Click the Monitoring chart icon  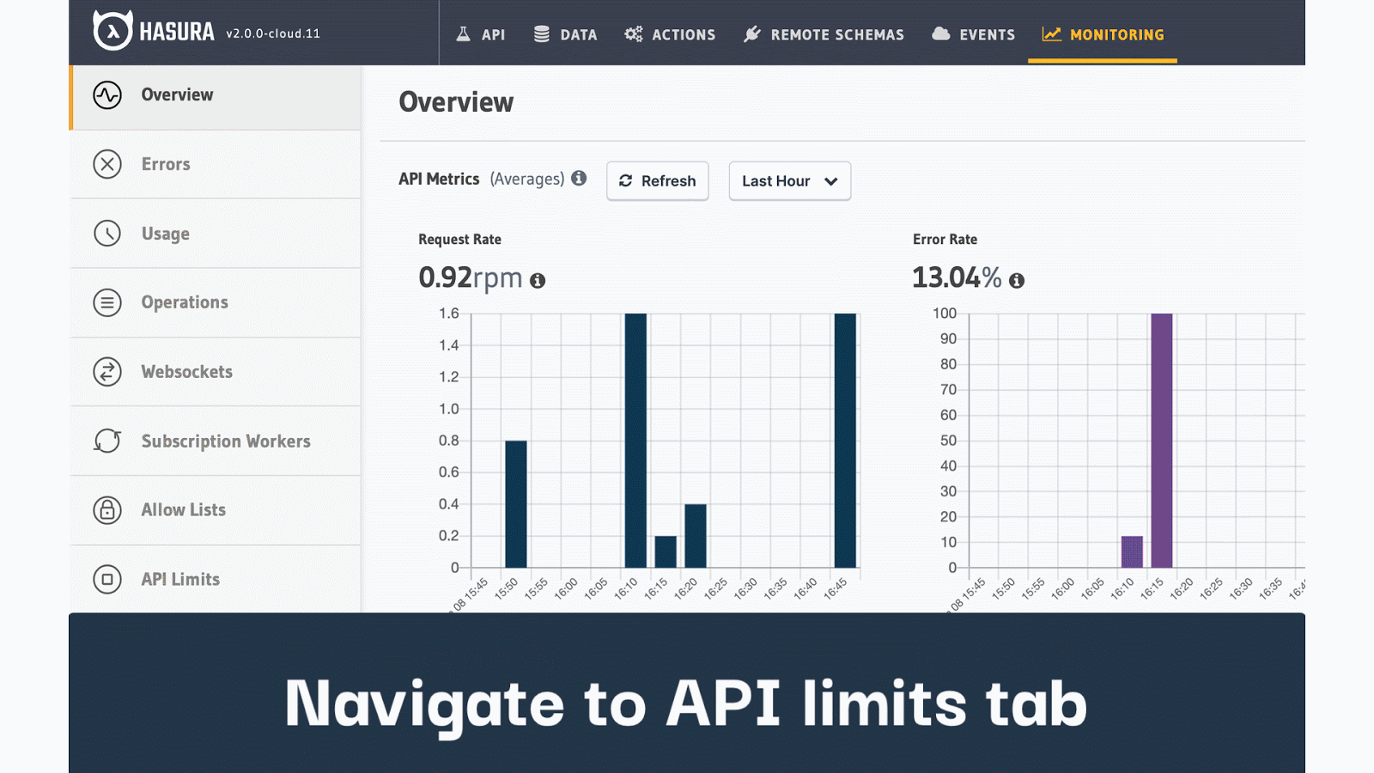1051,34
